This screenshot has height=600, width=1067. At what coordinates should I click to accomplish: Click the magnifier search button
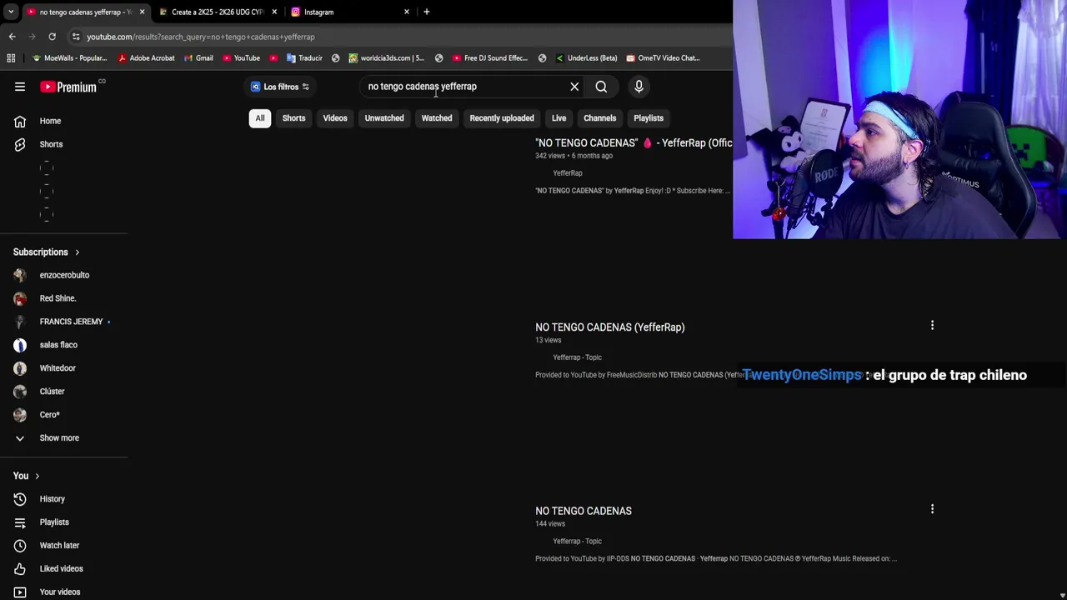click(x=601, y=87)
